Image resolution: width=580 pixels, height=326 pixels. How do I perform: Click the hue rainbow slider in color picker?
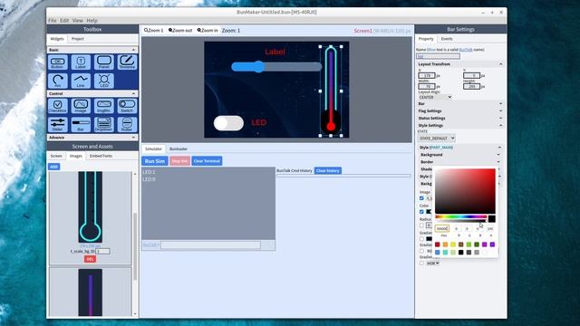point(461,217)
